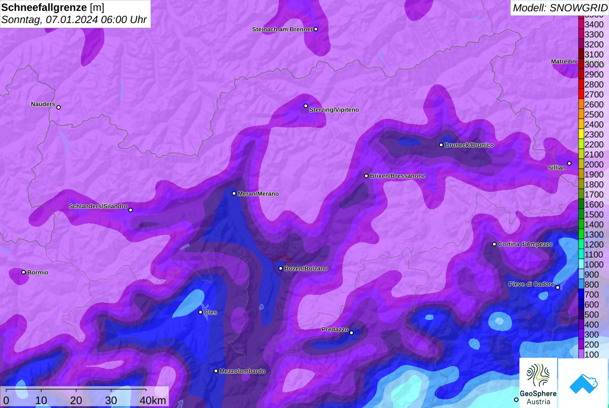Click the Steinach am Brenner location marker

(x=316, y=29)
